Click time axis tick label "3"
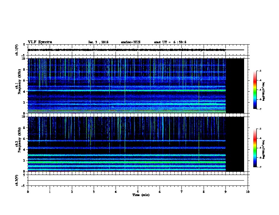 click(94, 191)
